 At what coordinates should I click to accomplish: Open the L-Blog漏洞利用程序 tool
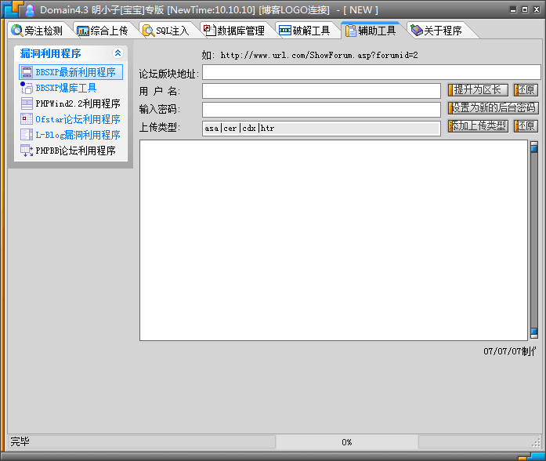tap(77, 135)
